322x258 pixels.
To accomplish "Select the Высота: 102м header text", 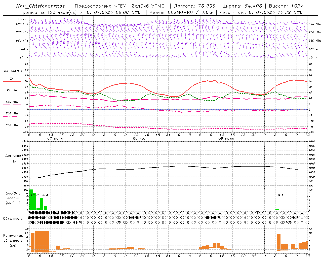I will coord(286,6).
